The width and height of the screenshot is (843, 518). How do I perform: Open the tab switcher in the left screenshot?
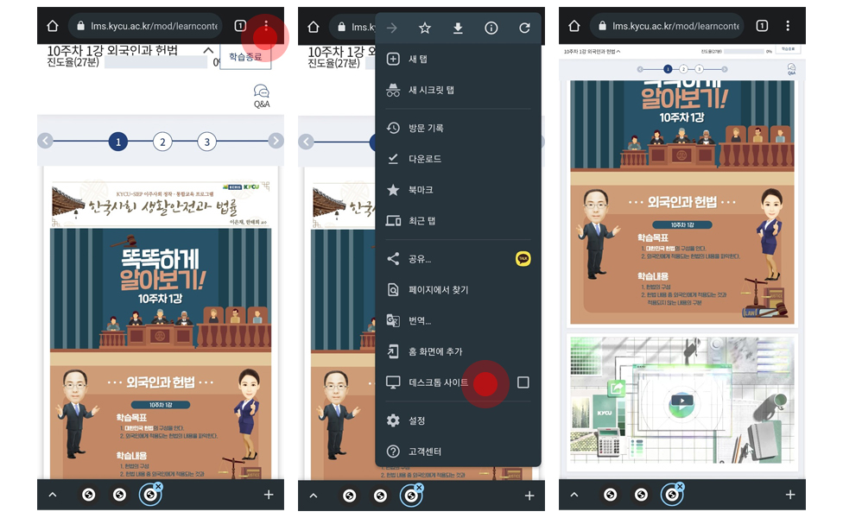pos(240,26)
